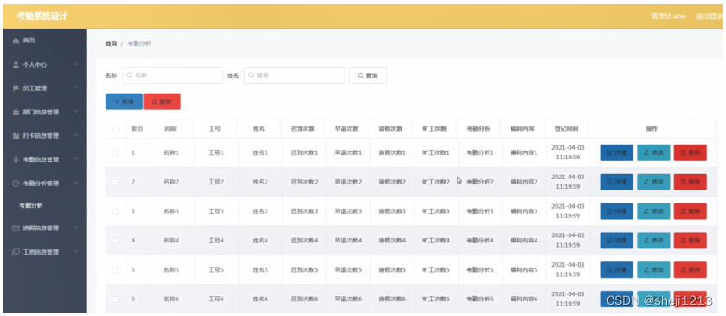Click the cell 考勤分析2
The width and height of the screenshot is (726, 316).
tap(479, 182)
